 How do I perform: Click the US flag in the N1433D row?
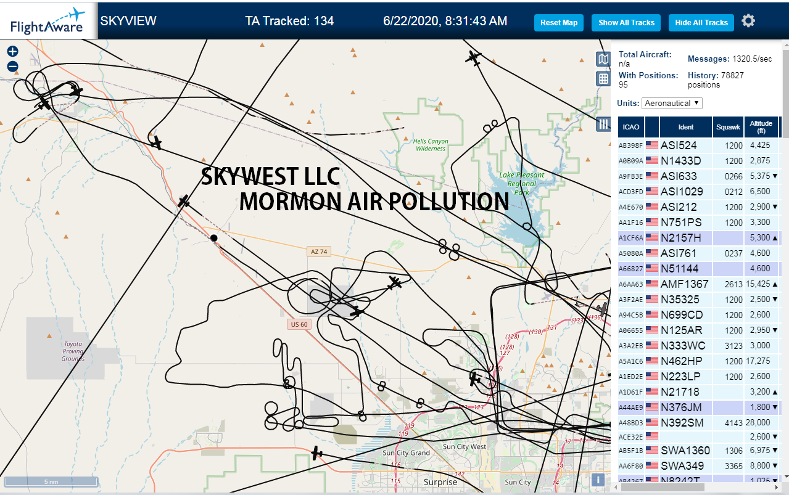point(652,161)
